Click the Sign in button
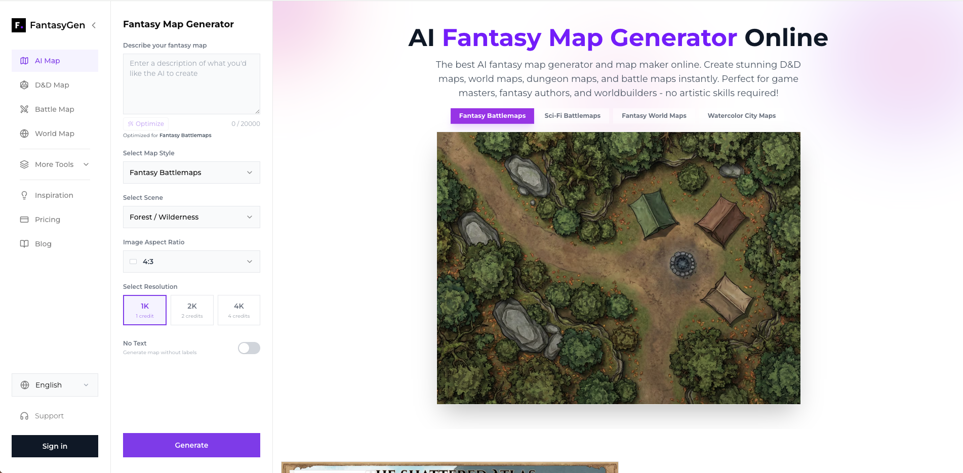The height and width of the screenshot is (473, 963). 54,446
